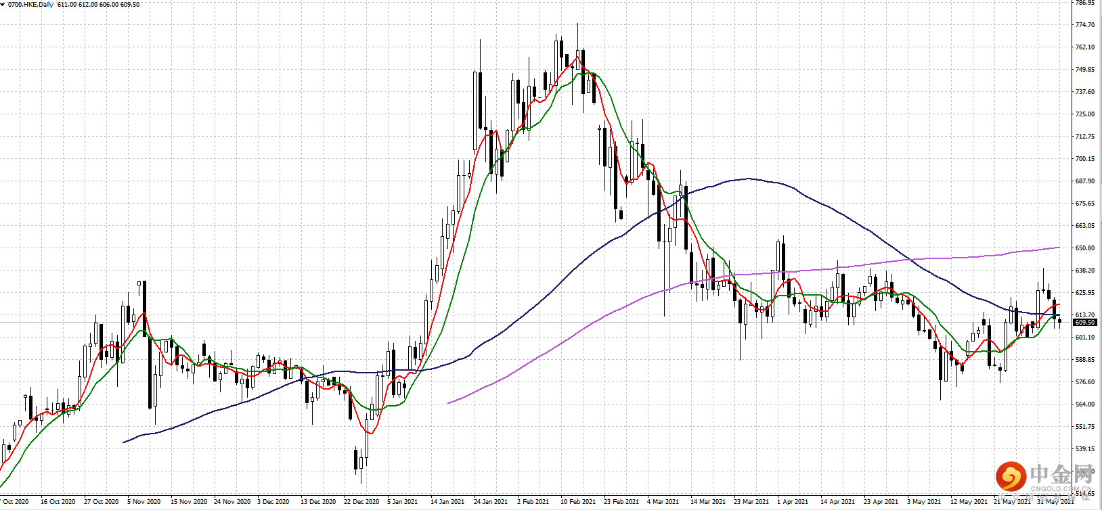Viewport: 1102px width, 510px height.
Task: Click the 737.60 price axis label
Action: coord(1085,92)
